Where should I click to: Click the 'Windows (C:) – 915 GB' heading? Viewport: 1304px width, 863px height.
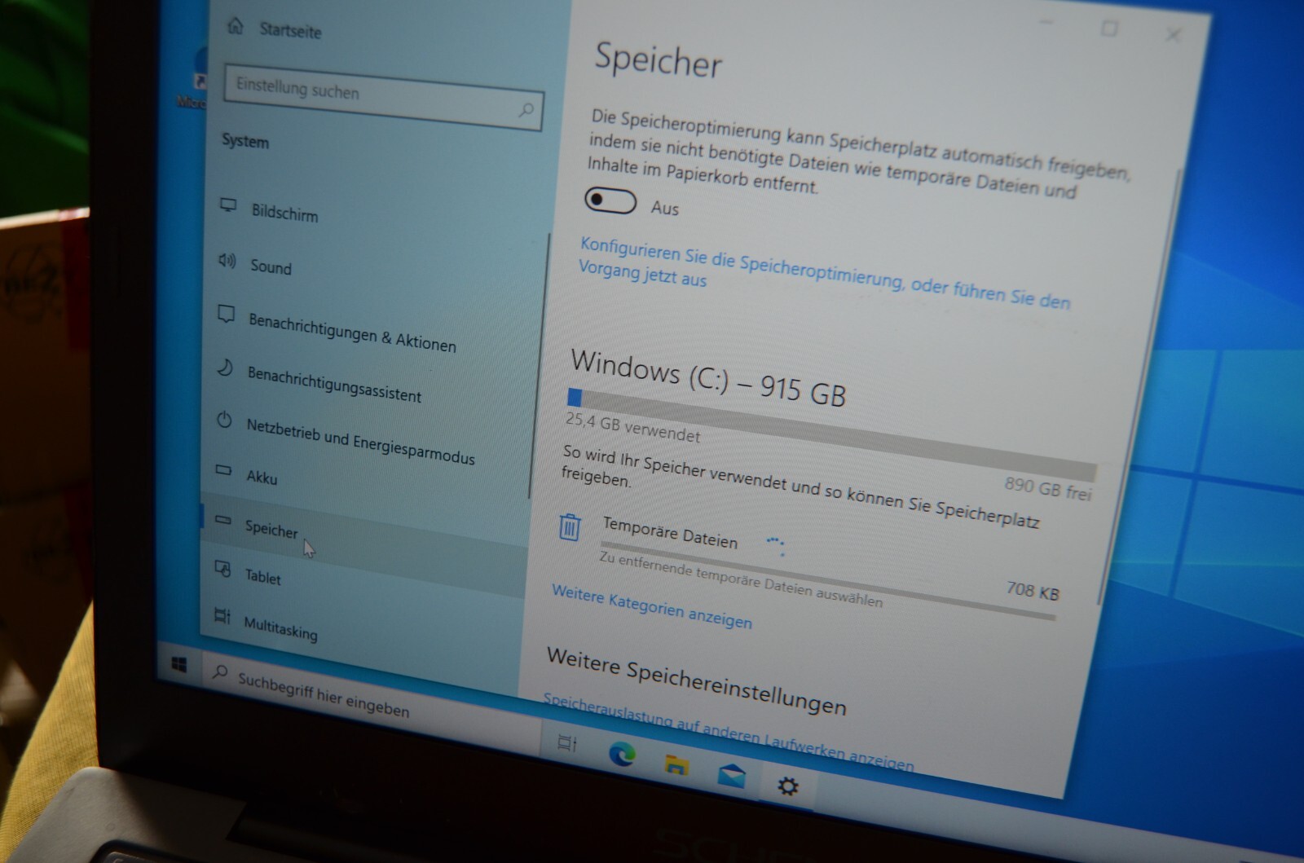tap(708, 377)
